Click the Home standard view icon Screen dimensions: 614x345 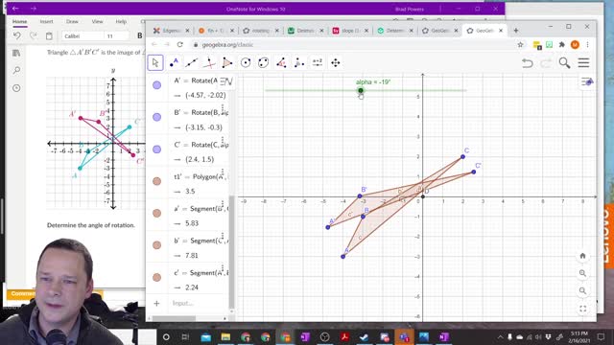point(582,256)
